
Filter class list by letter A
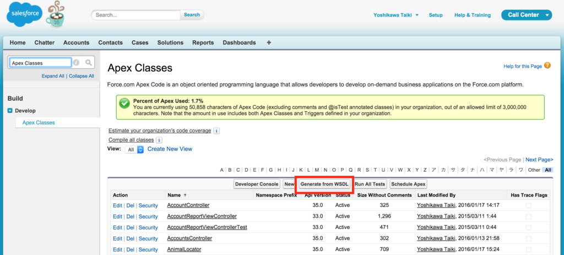pyautogui.click(x=222, y=170)
